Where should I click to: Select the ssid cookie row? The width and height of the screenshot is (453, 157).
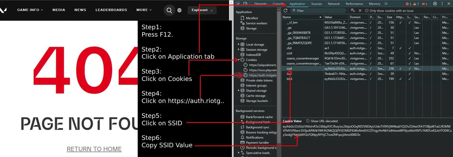coord(367,69)
